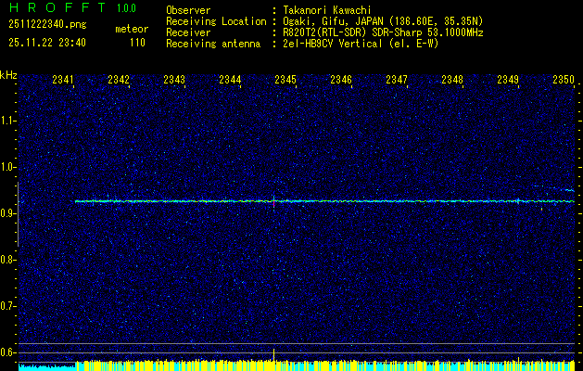Viewport: 583px width, 371px height.
Task: Click the observer name Takanori Kawachi
Action: pos(327,10)
